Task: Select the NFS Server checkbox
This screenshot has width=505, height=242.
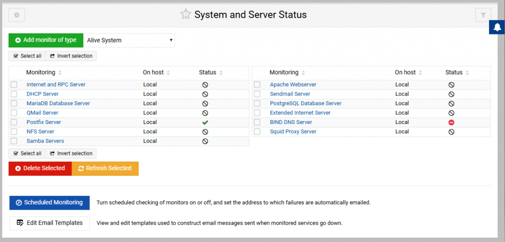Action: coord(14,131)
